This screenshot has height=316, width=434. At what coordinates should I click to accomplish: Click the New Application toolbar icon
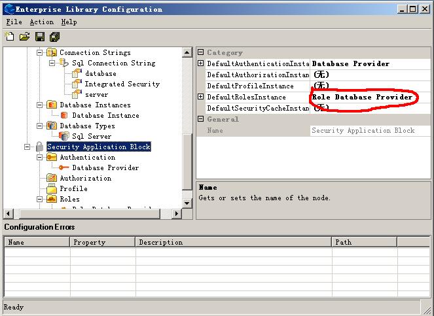[x=9, y=37]
